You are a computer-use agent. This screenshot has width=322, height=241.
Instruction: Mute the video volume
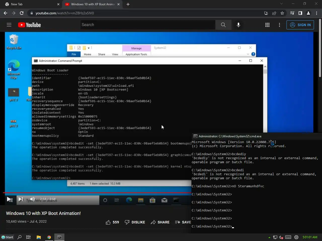32,199
